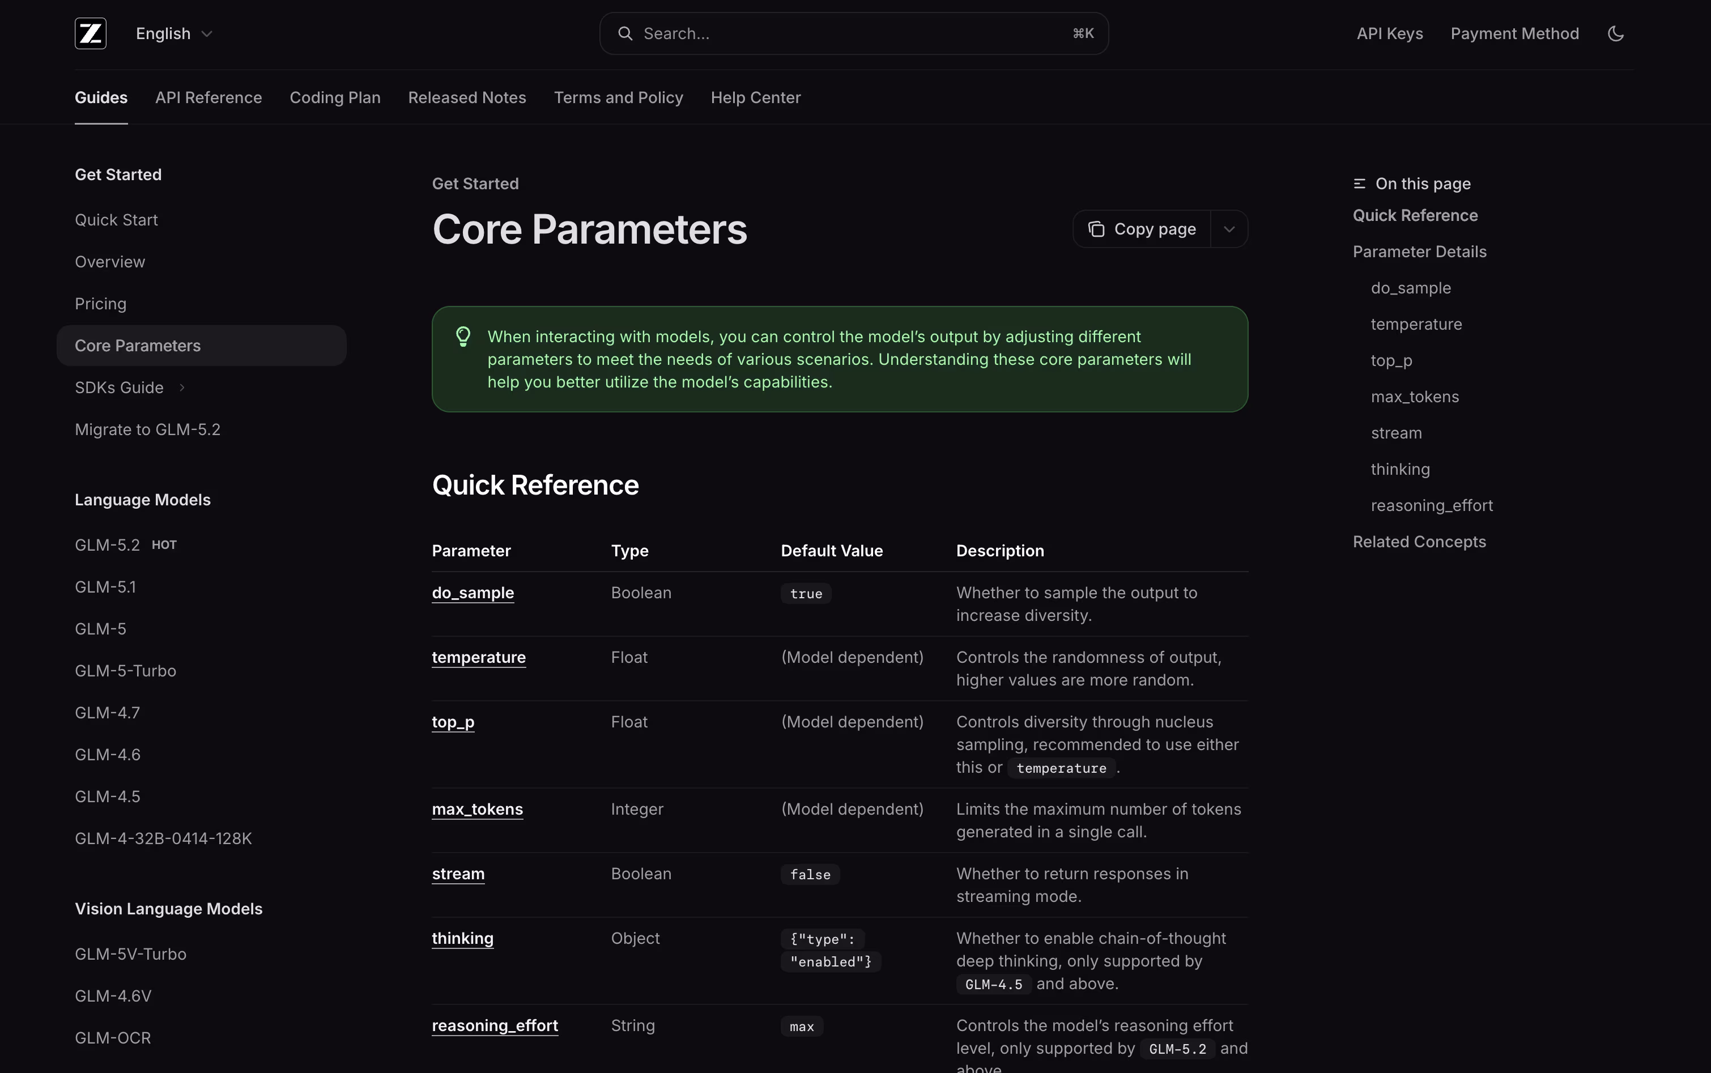Open the English language dropdown
Viewport: 1711px width, 1073px height.
coord(174,33)
